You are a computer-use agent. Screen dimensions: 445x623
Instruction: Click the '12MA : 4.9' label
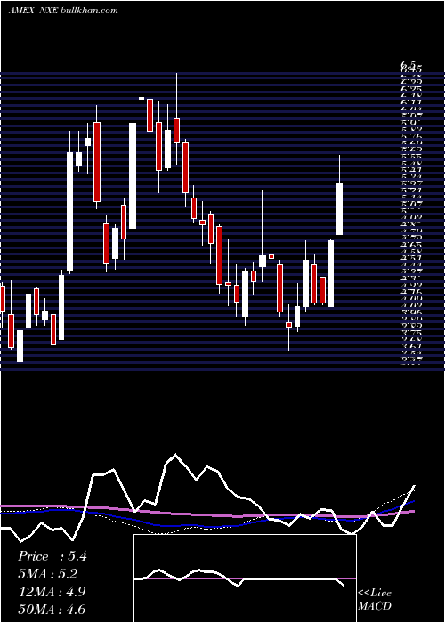point(52,592)
